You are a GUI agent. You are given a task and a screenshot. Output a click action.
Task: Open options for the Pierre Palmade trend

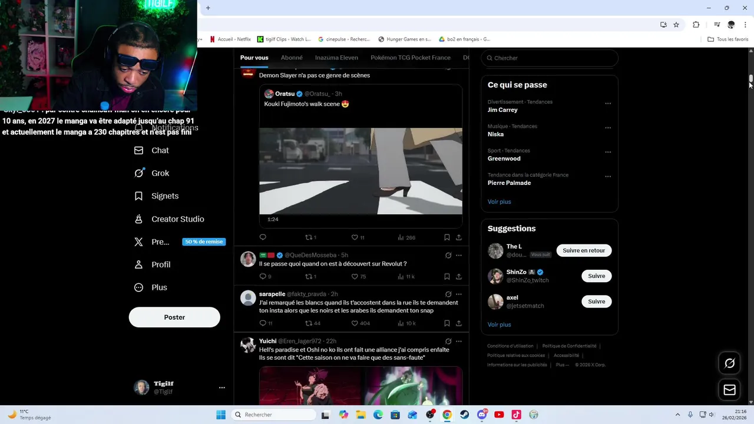[608, 177]
